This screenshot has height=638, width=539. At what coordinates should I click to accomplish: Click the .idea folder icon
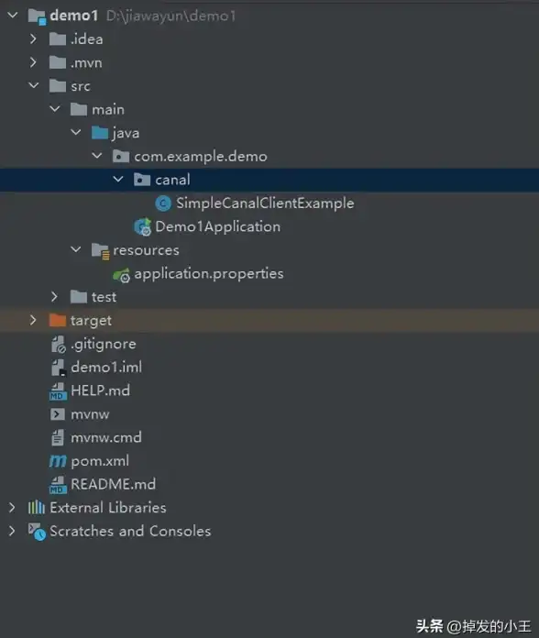click(x=58, y=39)
